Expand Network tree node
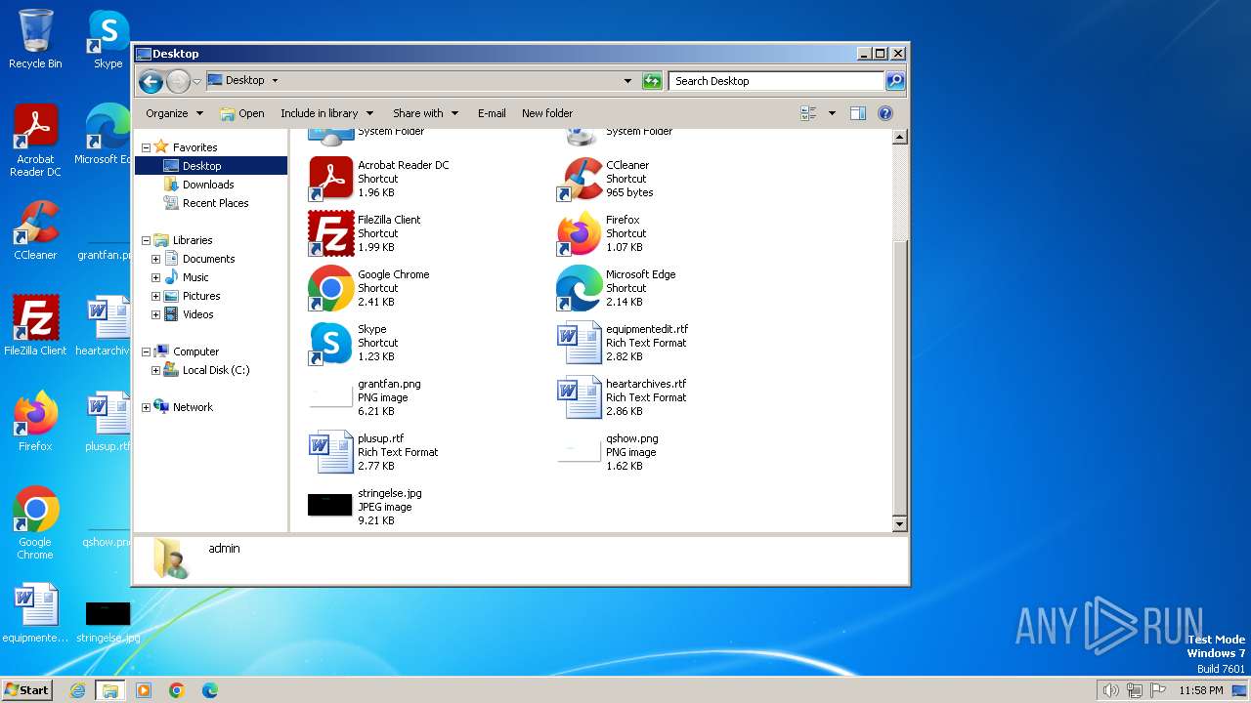 [x=147, y=407]
